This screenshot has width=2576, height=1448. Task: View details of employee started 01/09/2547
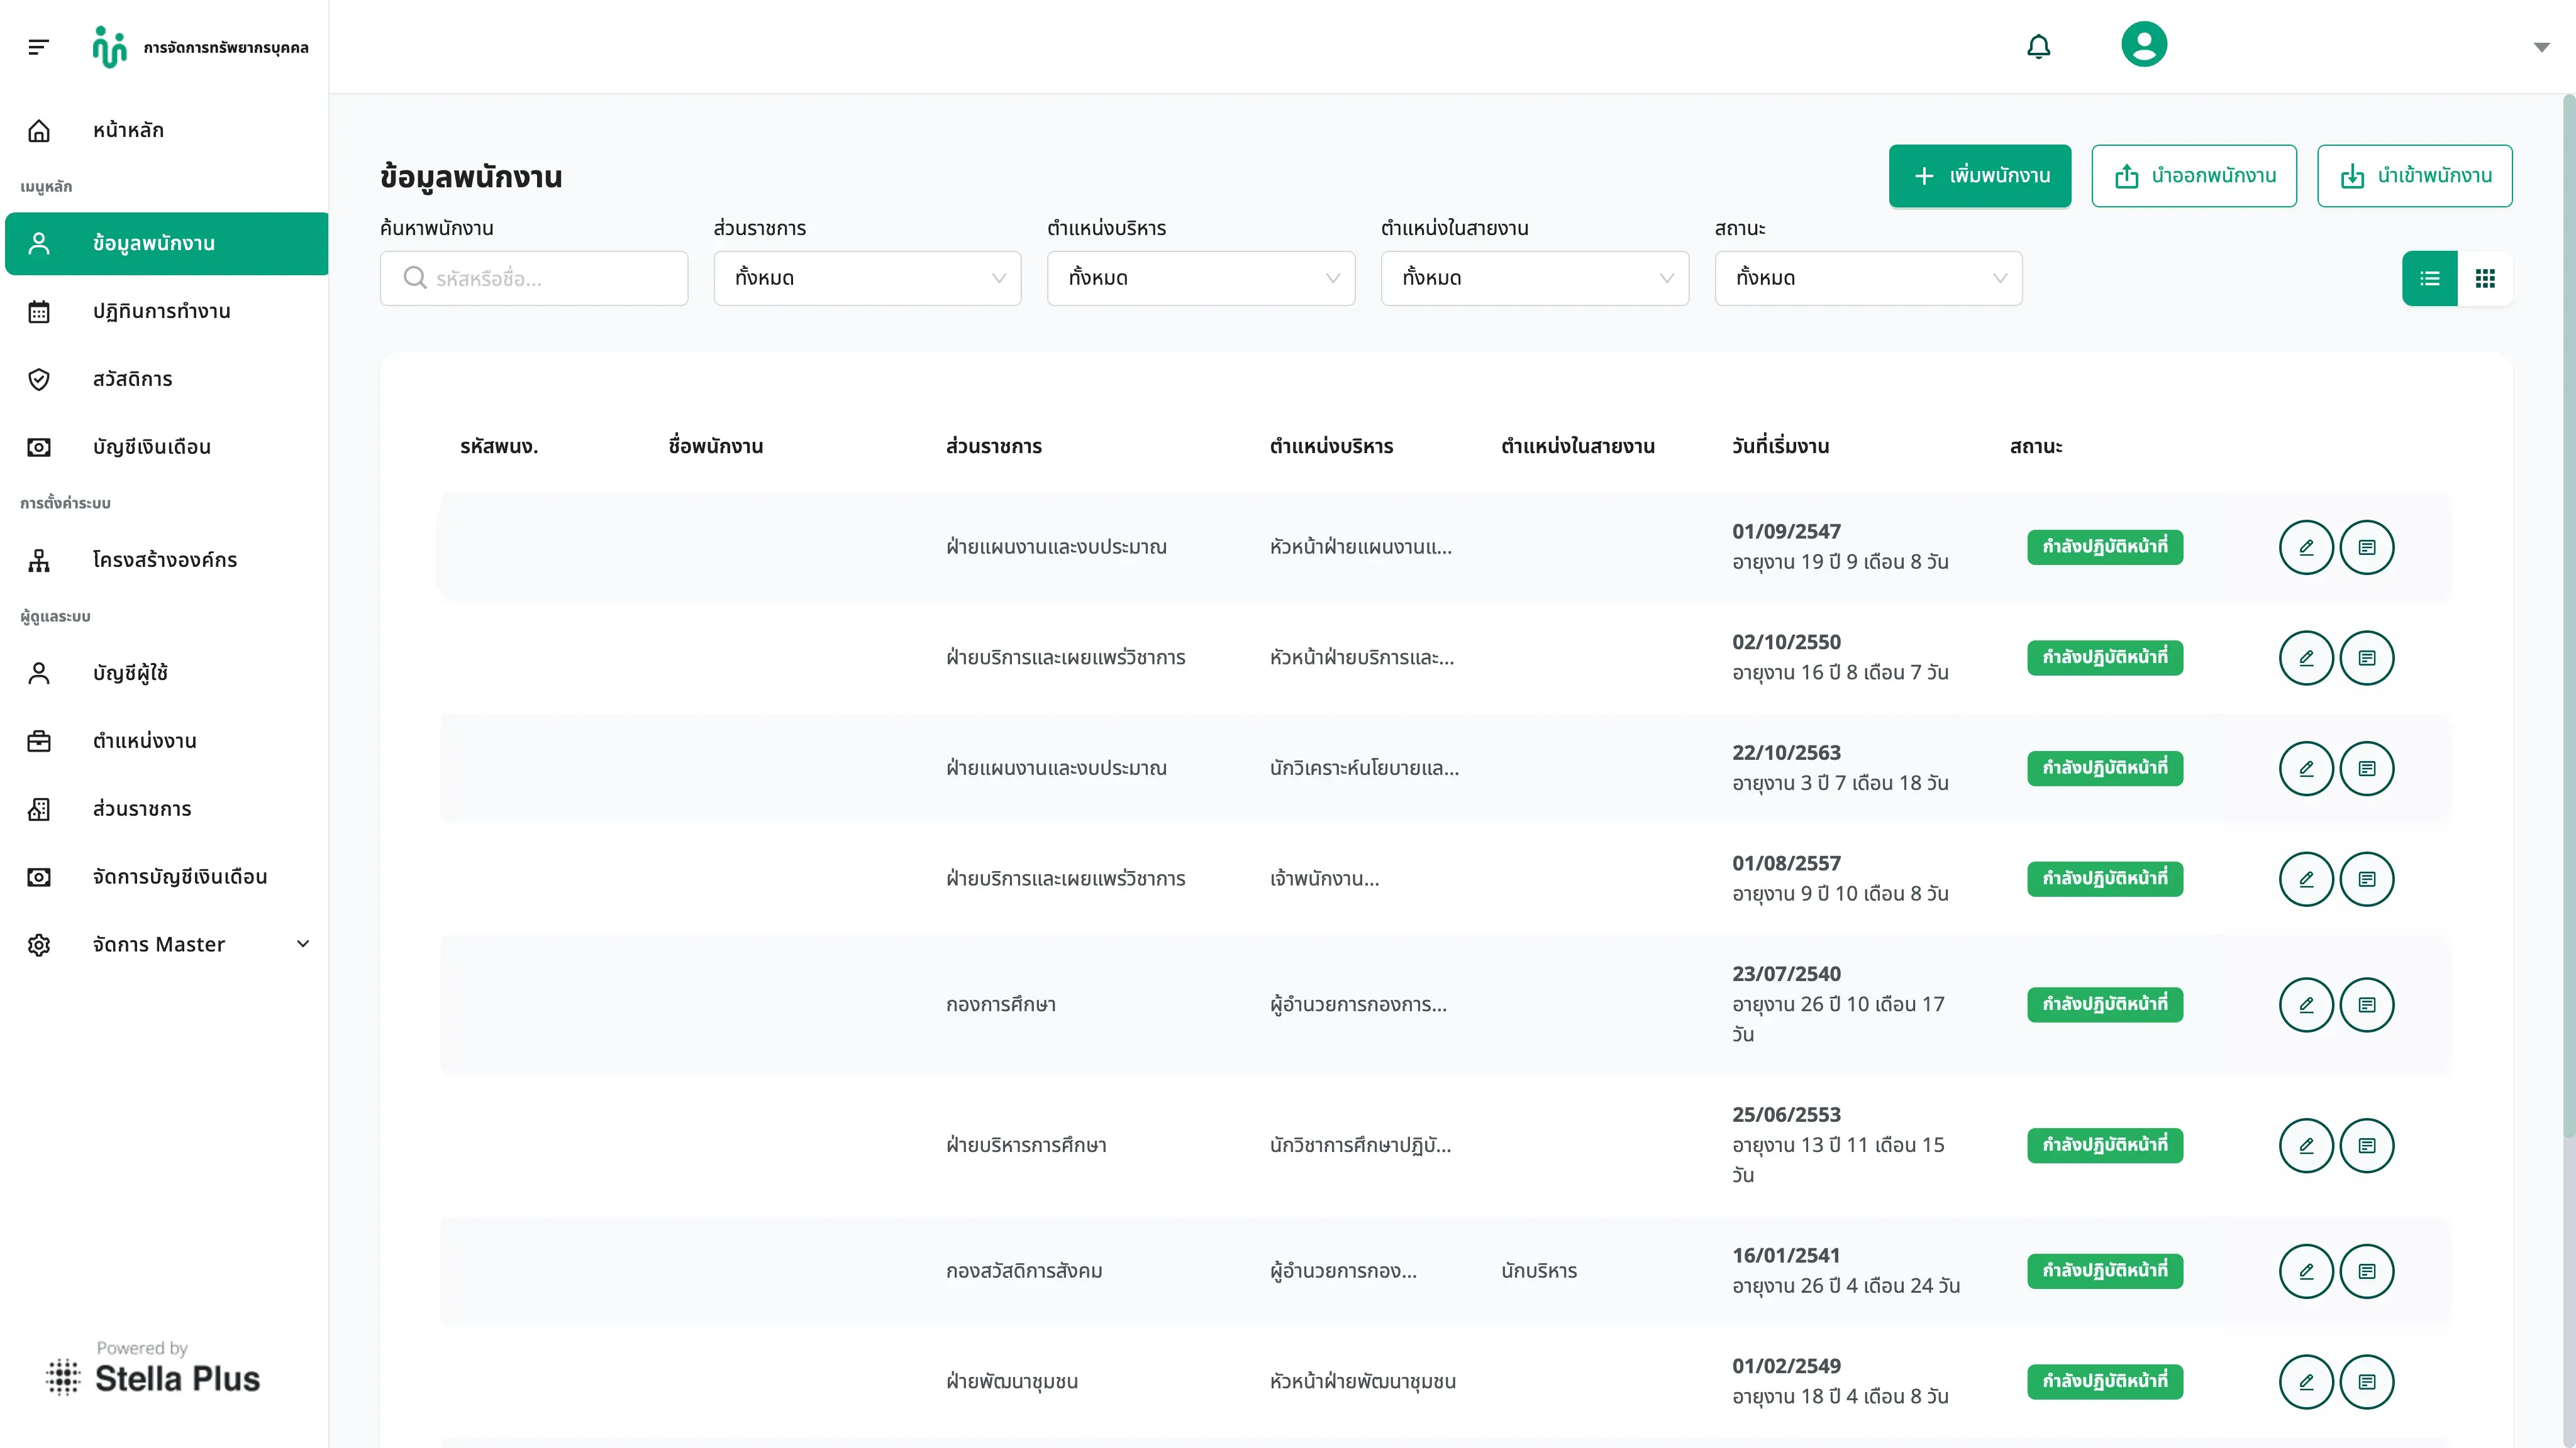click(x=2367, y=547)
